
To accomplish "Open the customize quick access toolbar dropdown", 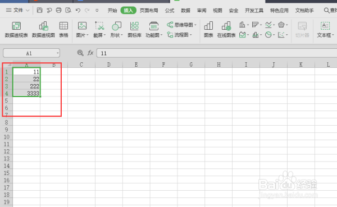I will 97,10.
